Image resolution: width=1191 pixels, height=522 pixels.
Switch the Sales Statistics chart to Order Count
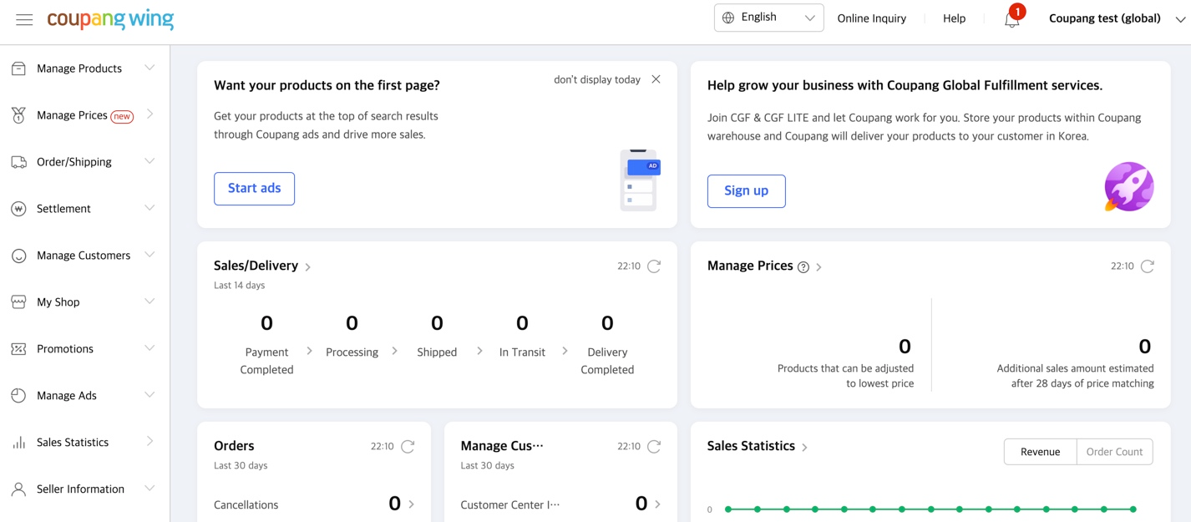pyautogui.click(x=1114, y=451)
